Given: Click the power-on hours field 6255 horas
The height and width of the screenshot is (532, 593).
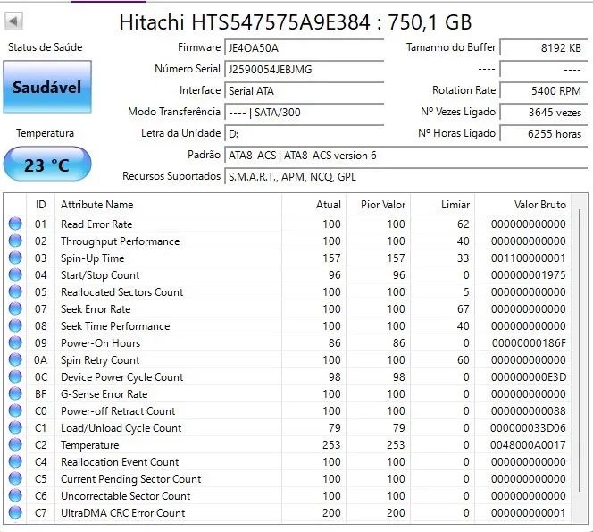Looking at the screenshot, I should (x=544, y=134).
